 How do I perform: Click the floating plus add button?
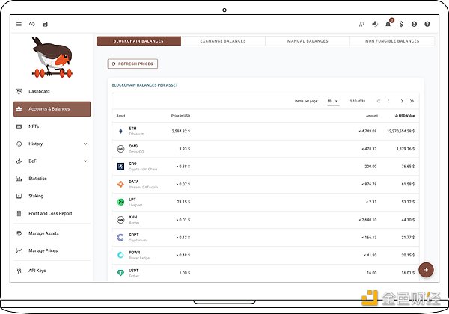click(x=426, y=269)
